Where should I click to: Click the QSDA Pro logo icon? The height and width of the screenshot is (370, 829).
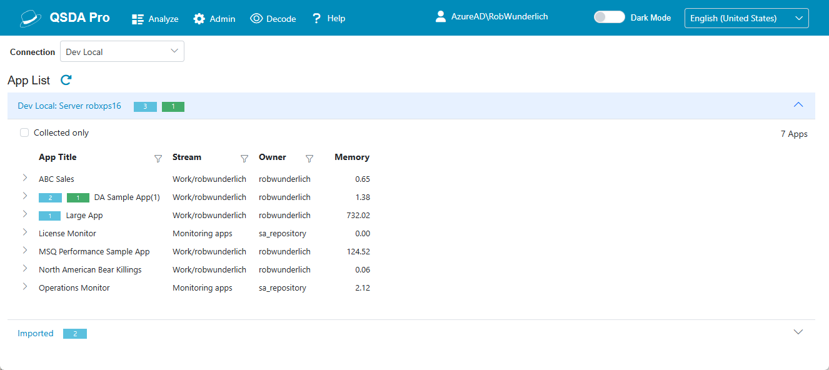click(x=31, y=18)
